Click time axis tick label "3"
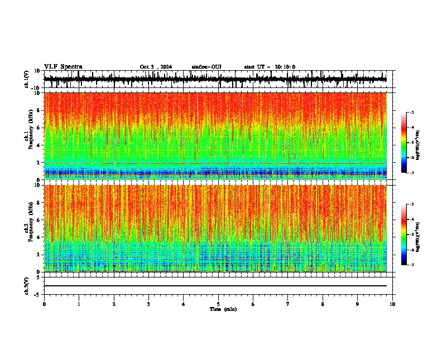Image resolution: width=442 pixels, height=341 pixels. (x=148, y=304)
